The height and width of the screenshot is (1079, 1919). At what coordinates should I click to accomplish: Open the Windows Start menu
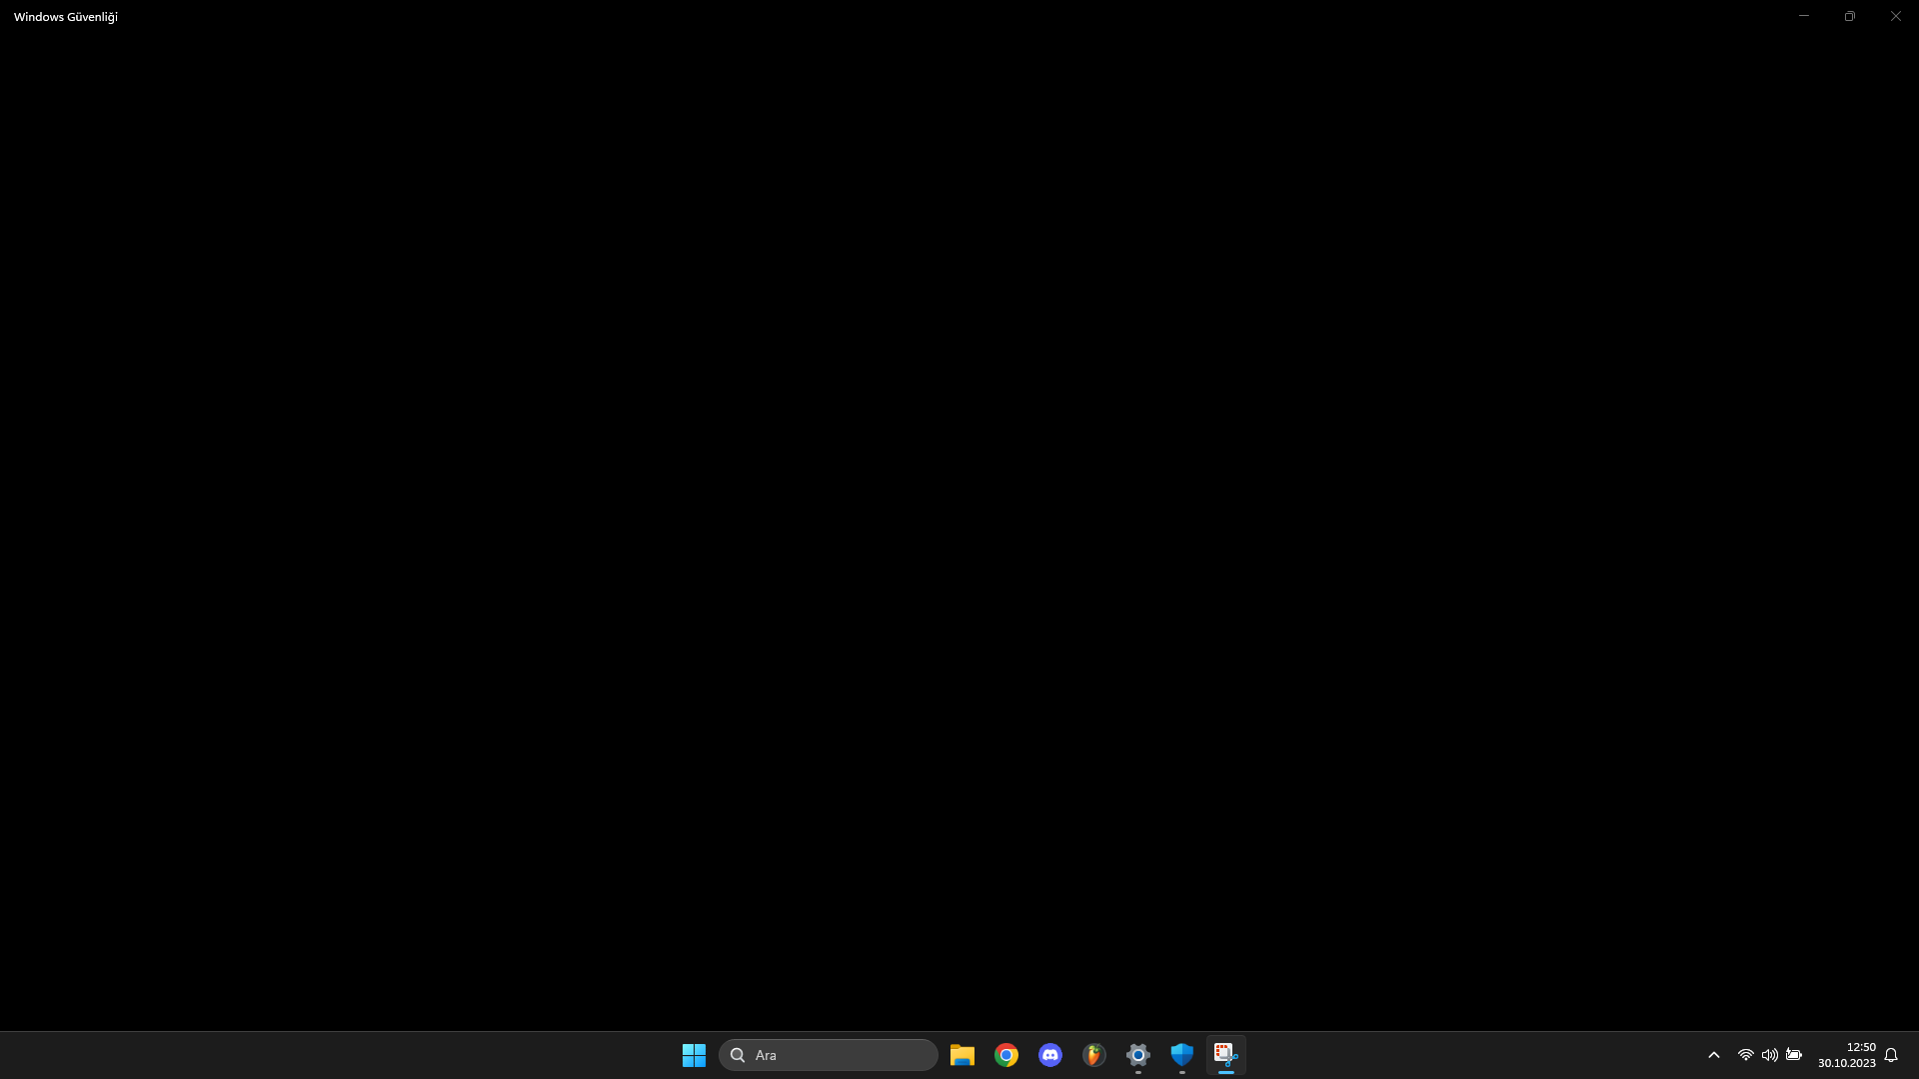point(694,1055)
